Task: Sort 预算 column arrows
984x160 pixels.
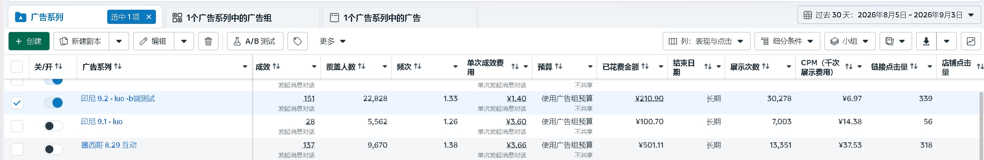Action: [558, 66]
